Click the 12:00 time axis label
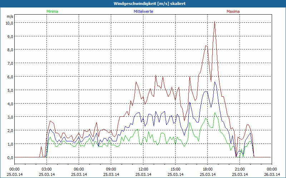Screen dimensions: 286x178 point(143,169)
